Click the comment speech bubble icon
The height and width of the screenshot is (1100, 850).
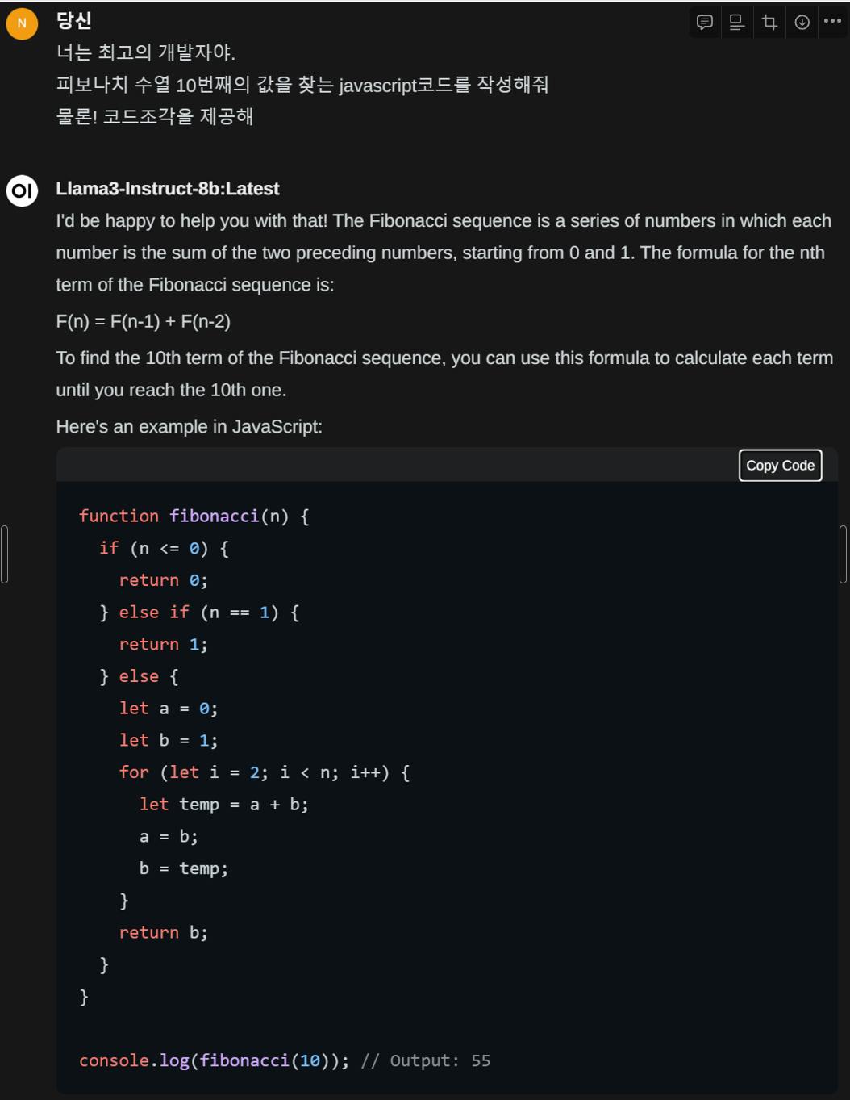click(x=705, y=23)
